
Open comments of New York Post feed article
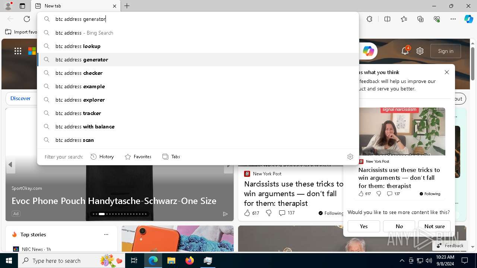(x=287, y=213)
